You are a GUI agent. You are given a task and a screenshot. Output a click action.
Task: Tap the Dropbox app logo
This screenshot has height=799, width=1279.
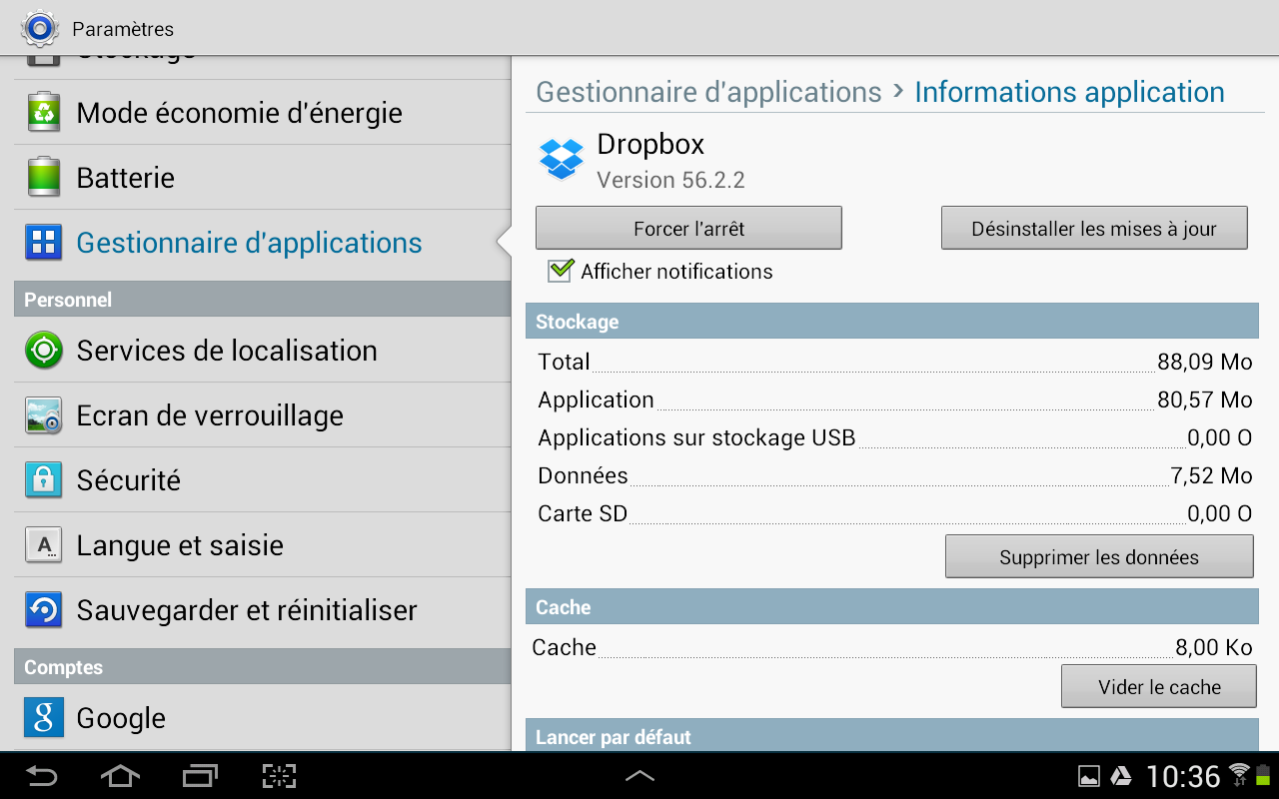(561, 159)
